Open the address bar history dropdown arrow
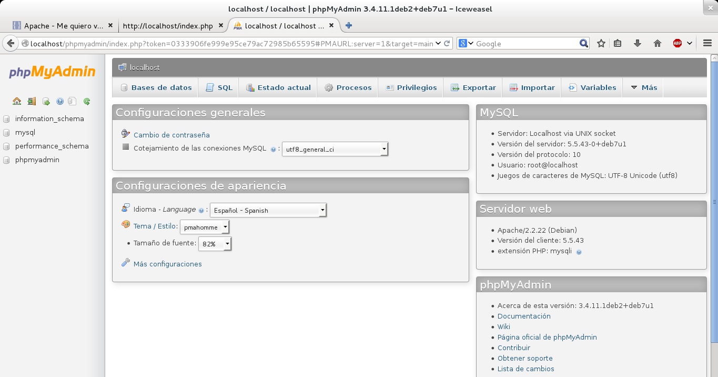This screenshot has height=377, width=718. tap(438, 44)
